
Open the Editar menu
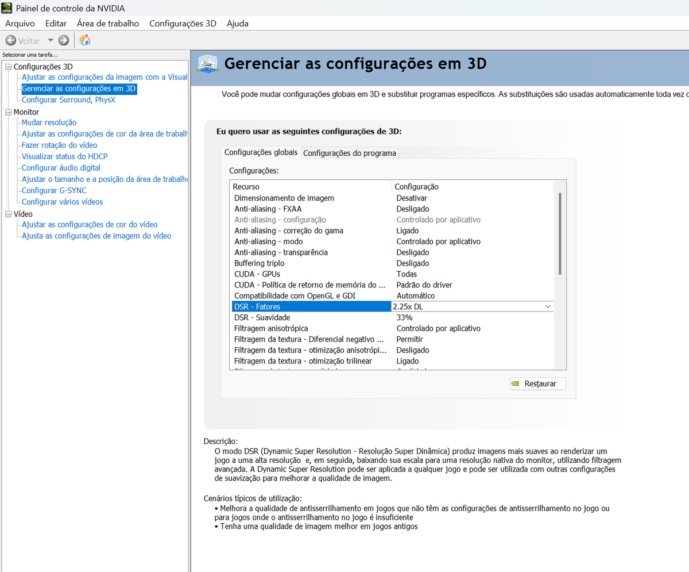point(56,24)
